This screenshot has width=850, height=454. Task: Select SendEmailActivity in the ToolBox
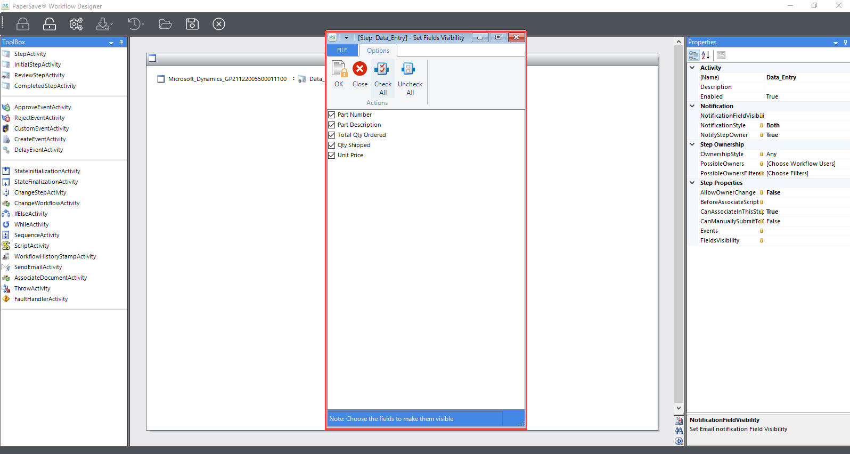point(38,267)
